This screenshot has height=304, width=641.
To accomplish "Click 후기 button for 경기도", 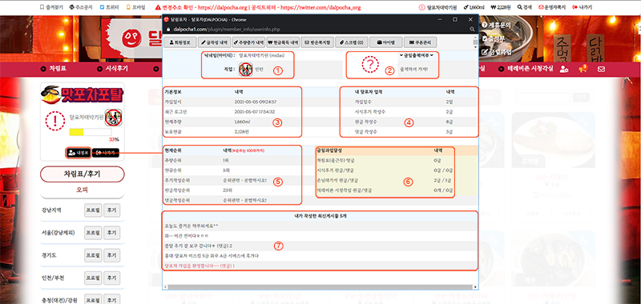I will pos(112,255).
